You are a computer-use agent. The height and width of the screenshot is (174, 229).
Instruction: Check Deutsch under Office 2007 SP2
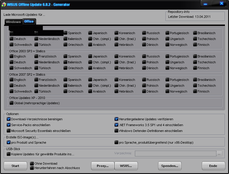12,86
